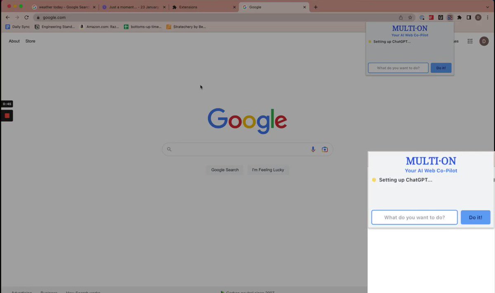This screenshot has height=293, width=495.
Task: Open a new tab with the plus button
Action: tap(316, 7)
